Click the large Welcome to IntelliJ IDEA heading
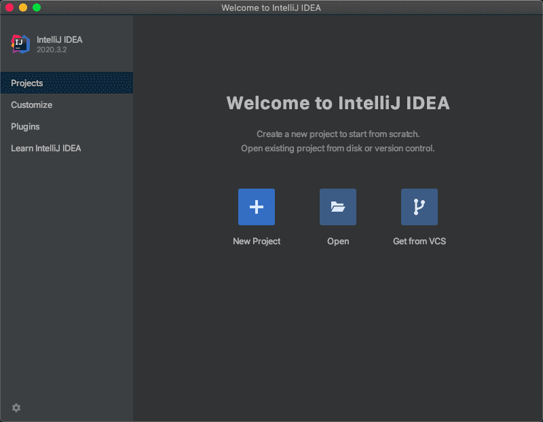The height and width of the screenshot is (422, 543). coord(338,103)
